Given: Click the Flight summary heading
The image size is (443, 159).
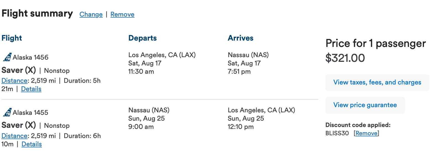Looking at the screenshot, I should (37, 14).
